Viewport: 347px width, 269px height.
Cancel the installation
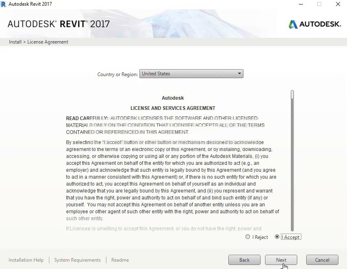click(x=322, y=260)
